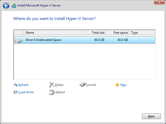Choose the Delete text link
Viewport: 166px width, 124px height.
[x=59, y=85]
